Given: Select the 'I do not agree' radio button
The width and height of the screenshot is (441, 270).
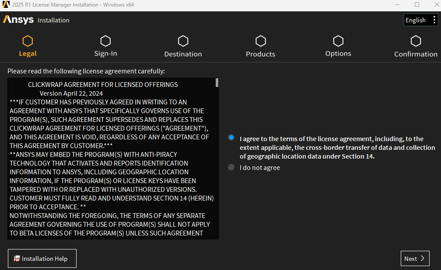Looking at the screenshot, I should pos(231,167).
